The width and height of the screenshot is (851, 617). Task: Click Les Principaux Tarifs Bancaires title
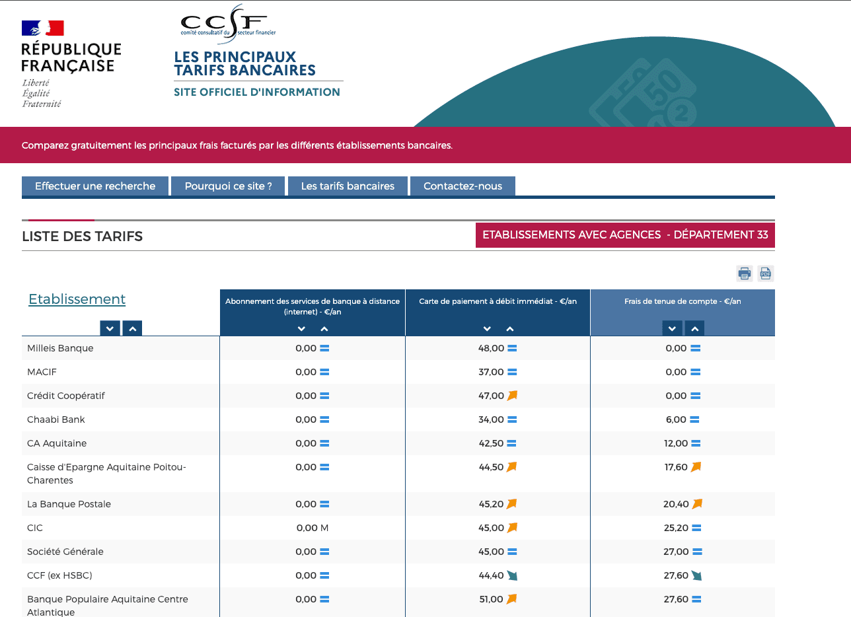244,63
